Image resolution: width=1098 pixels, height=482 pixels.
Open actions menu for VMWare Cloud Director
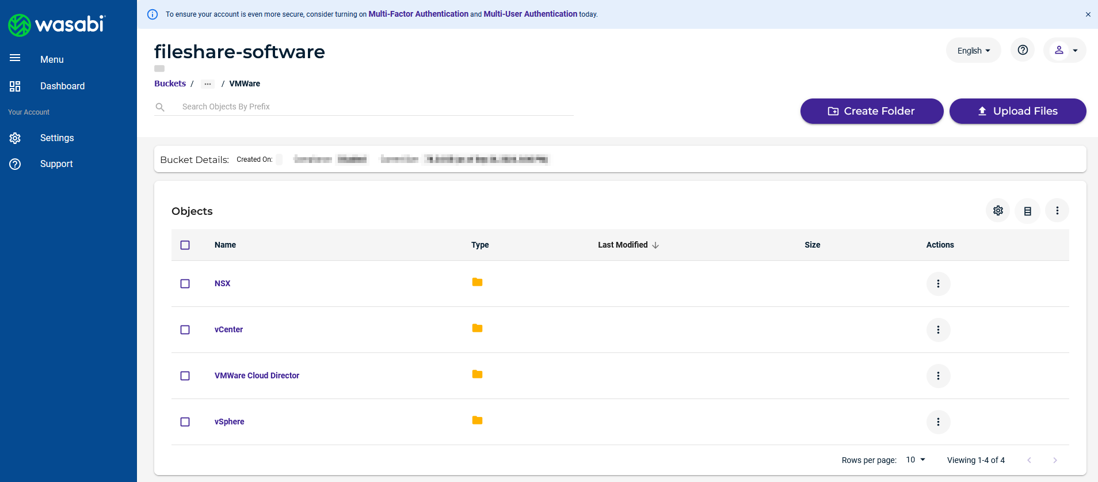click(x=938, y=376)
